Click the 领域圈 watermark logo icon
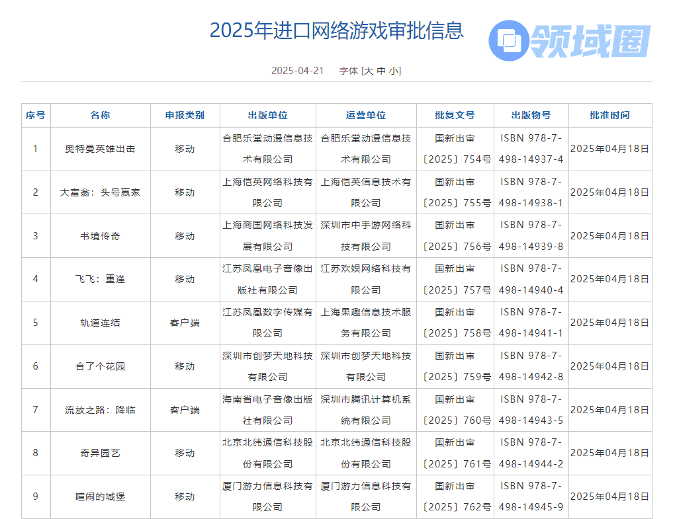 click(508, 40)
